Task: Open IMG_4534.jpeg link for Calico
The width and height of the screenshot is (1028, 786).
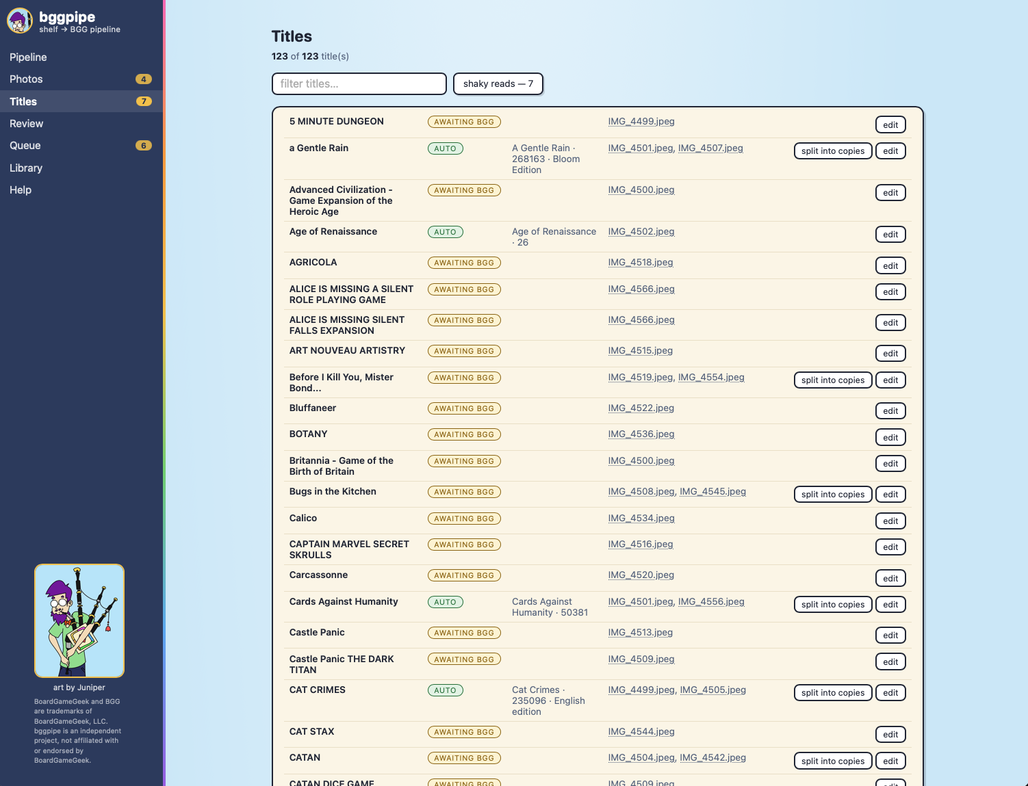Action: pyautogui.click(x=641, y=518)
